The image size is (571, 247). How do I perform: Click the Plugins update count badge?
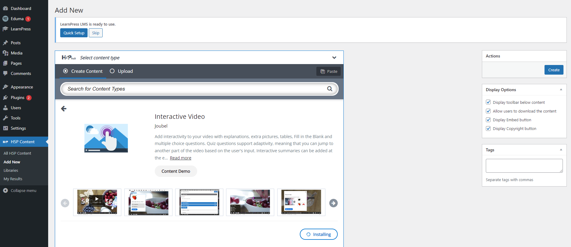[x=29, y=97]
